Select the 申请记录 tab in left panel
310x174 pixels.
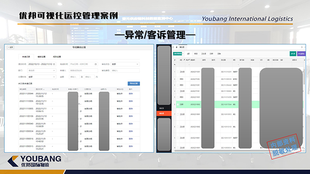(26, 57)
